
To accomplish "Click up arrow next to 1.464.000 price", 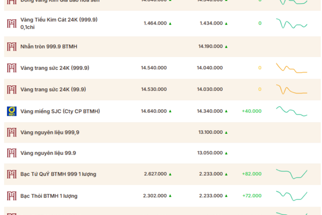I will (x=170, y=24).
